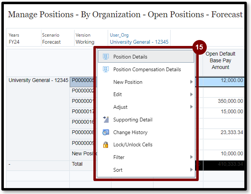Click the Position Details form icon
Image resolution: width=251 pixels, height=194 pixels.
click(106, 57)
